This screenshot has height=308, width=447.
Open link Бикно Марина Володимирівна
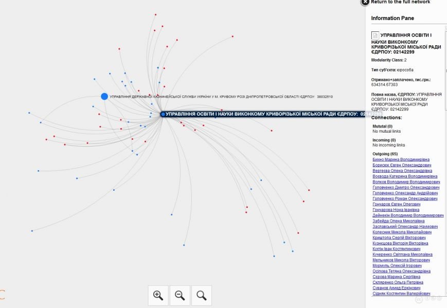[401, 159]
